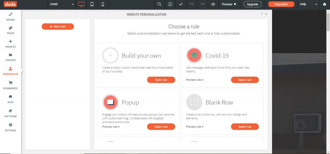Open developer mode code icon
The image size is (330, 154).
[213, 4]
